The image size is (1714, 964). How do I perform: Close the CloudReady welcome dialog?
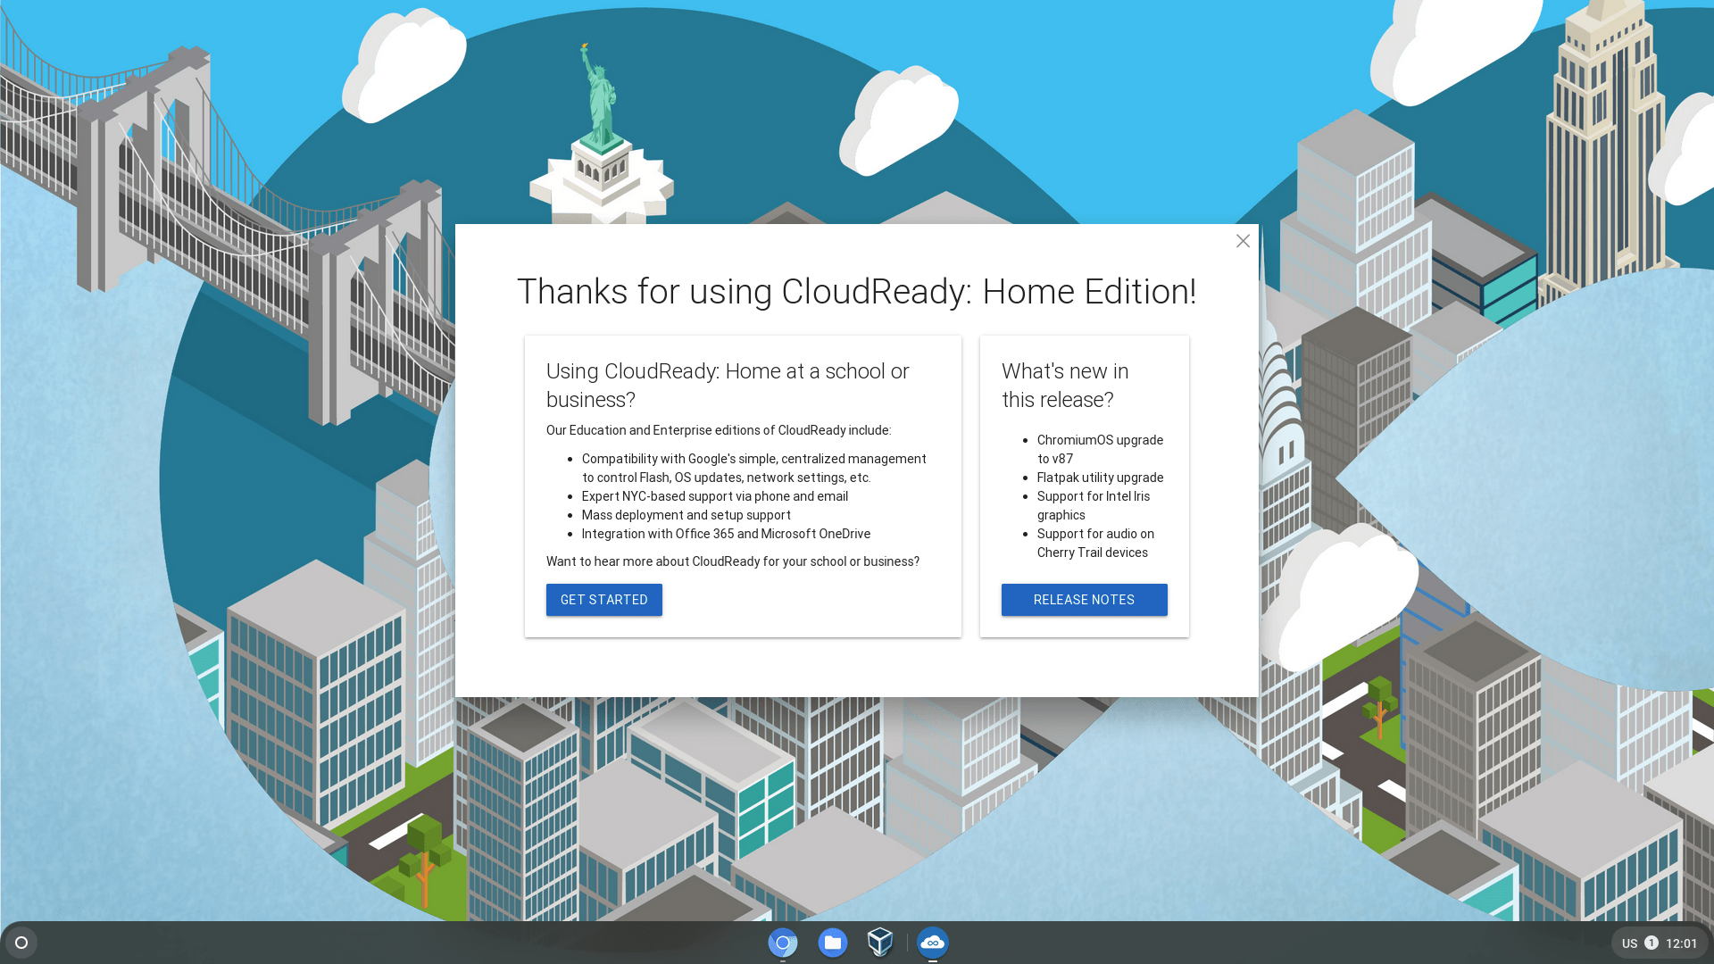click(x=1243, y=241)
